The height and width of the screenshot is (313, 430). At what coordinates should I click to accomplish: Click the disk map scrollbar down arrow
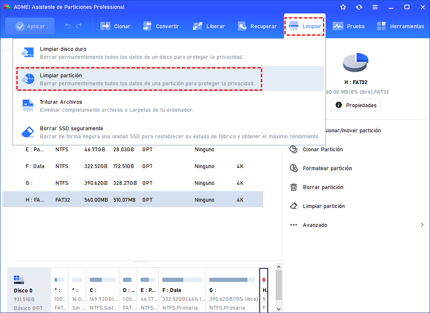click(x=279, y=309)
